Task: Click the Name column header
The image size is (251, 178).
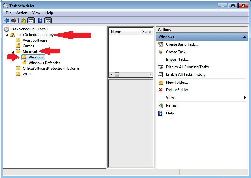Action: click(124, 32)
